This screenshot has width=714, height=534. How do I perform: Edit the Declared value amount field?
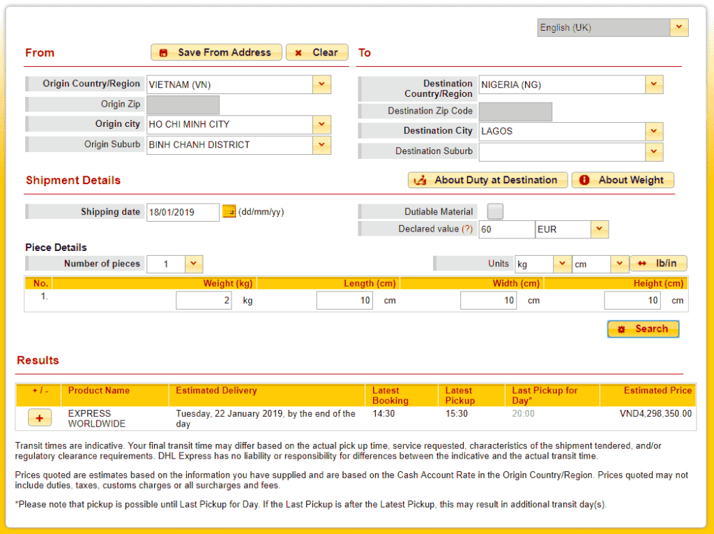[x=506, y=229]
